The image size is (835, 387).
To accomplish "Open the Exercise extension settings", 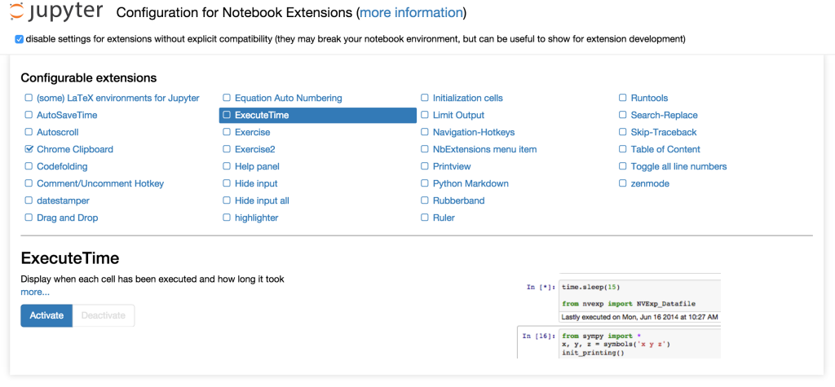I will coord(253,132).
